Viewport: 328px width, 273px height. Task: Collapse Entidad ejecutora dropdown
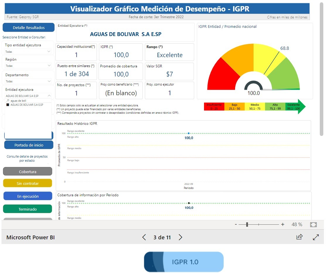(49, 96)
